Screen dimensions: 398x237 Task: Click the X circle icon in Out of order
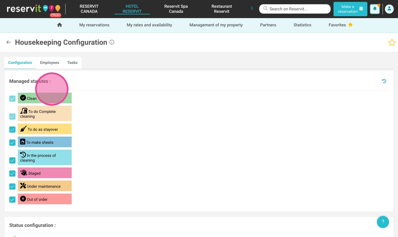coord(23,199)
